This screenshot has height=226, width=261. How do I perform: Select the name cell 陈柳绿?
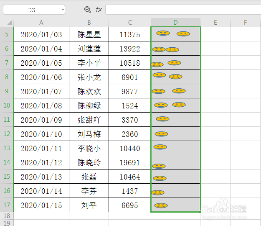[89, 105]
